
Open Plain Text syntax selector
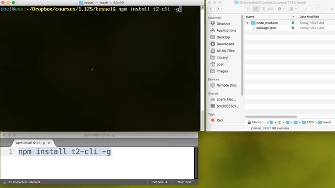point(184,182)
